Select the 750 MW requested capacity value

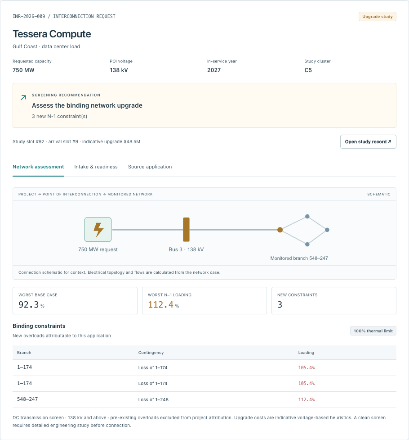click(x=23, y=70)
